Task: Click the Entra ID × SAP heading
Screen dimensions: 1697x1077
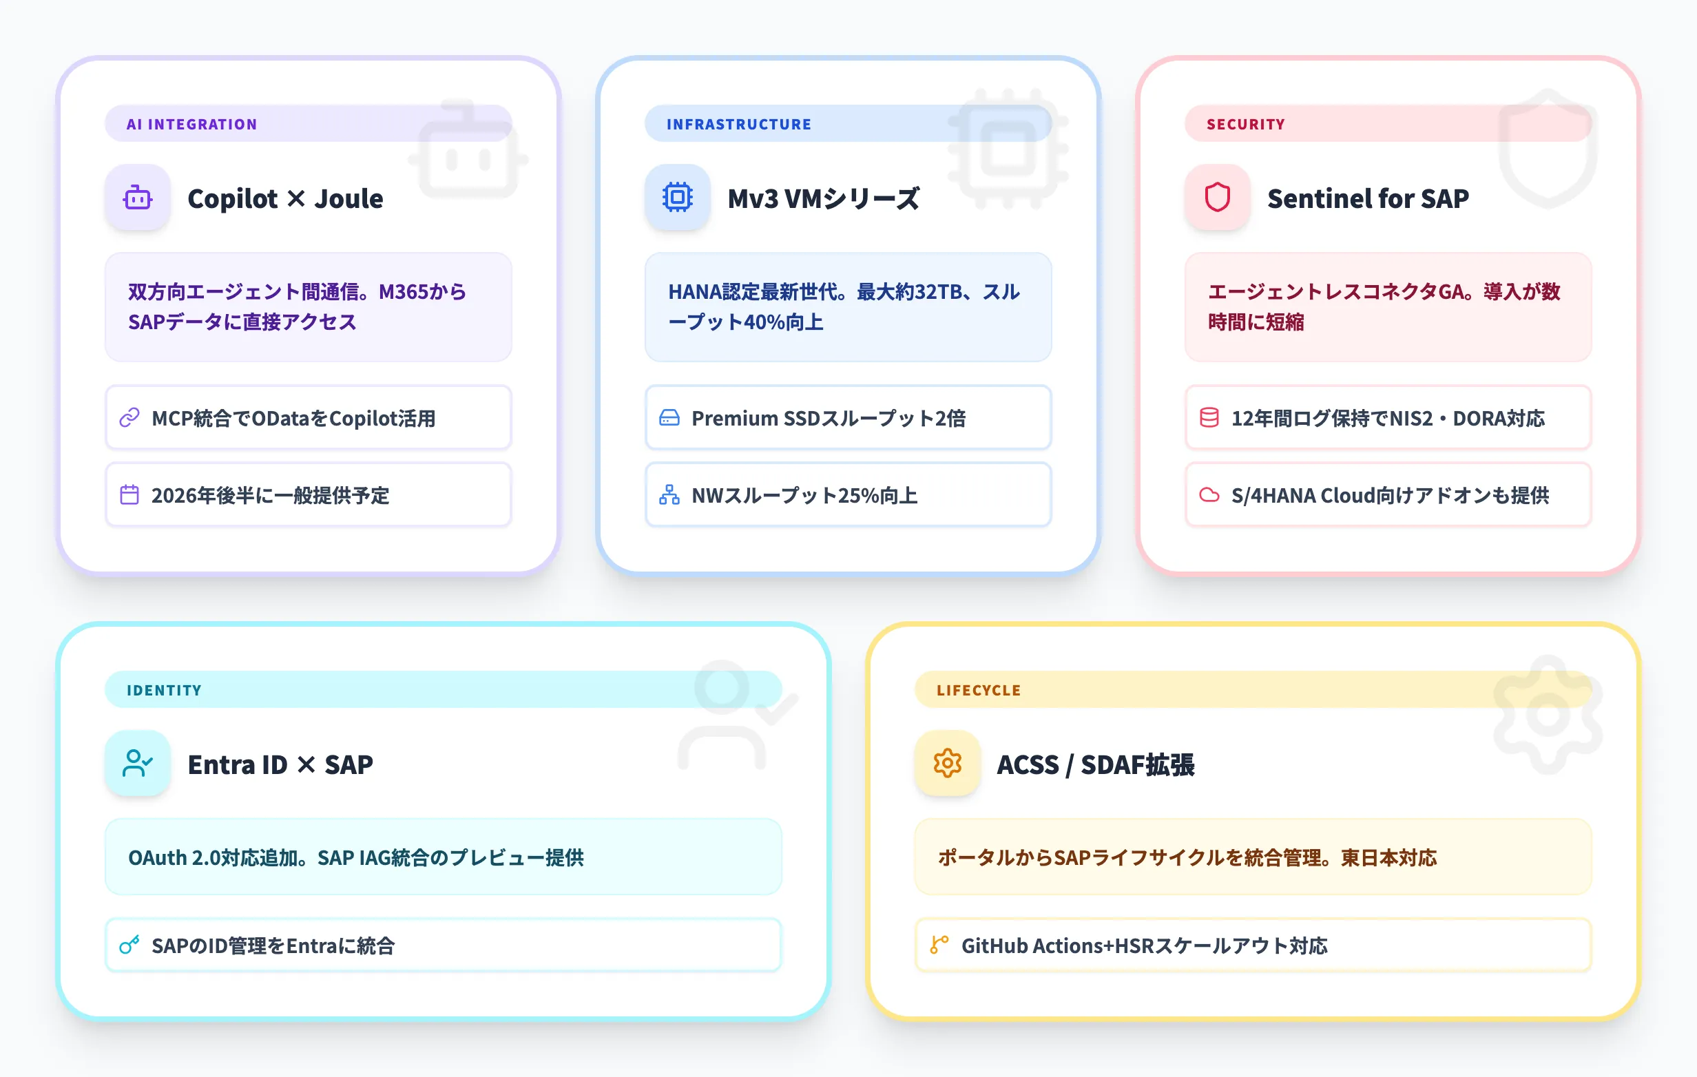Action: click(280, 764)
